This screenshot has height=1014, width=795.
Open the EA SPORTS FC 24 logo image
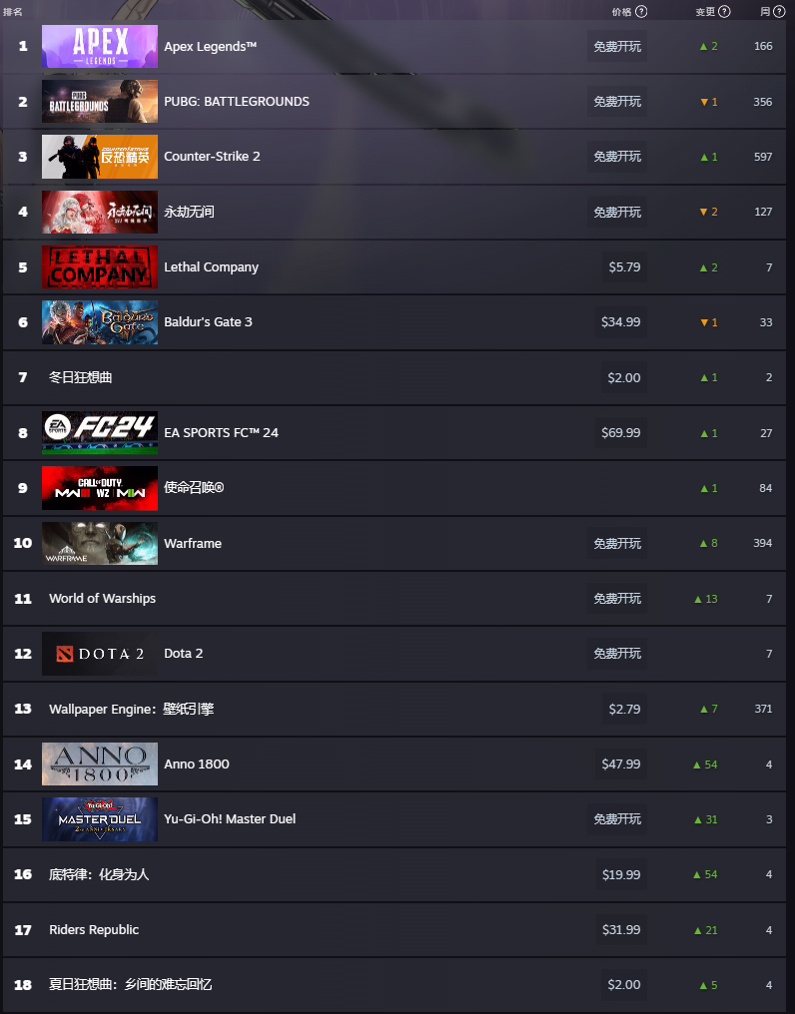click(x=100, y=432)
